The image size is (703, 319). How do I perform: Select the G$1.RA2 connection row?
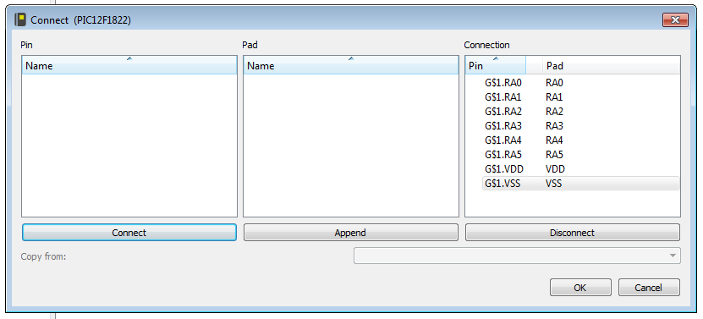point(580,111)
